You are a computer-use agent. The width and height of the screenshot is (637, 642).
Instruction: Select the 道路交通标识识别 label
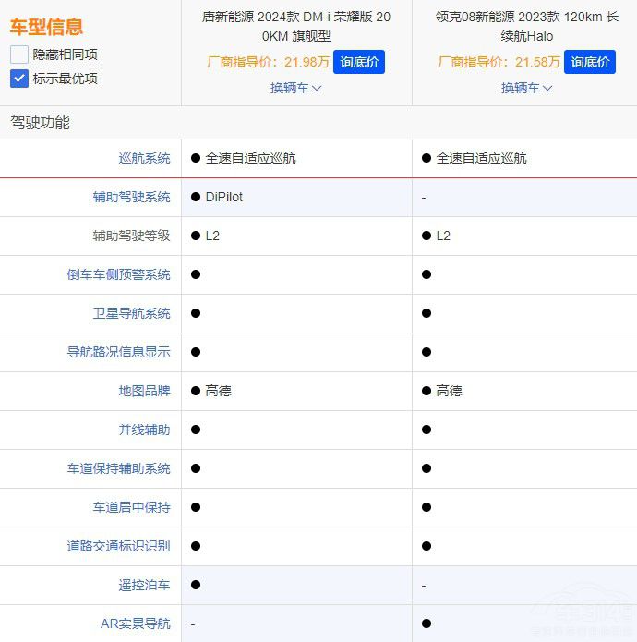pyautogui.click(x=118, y=546)
